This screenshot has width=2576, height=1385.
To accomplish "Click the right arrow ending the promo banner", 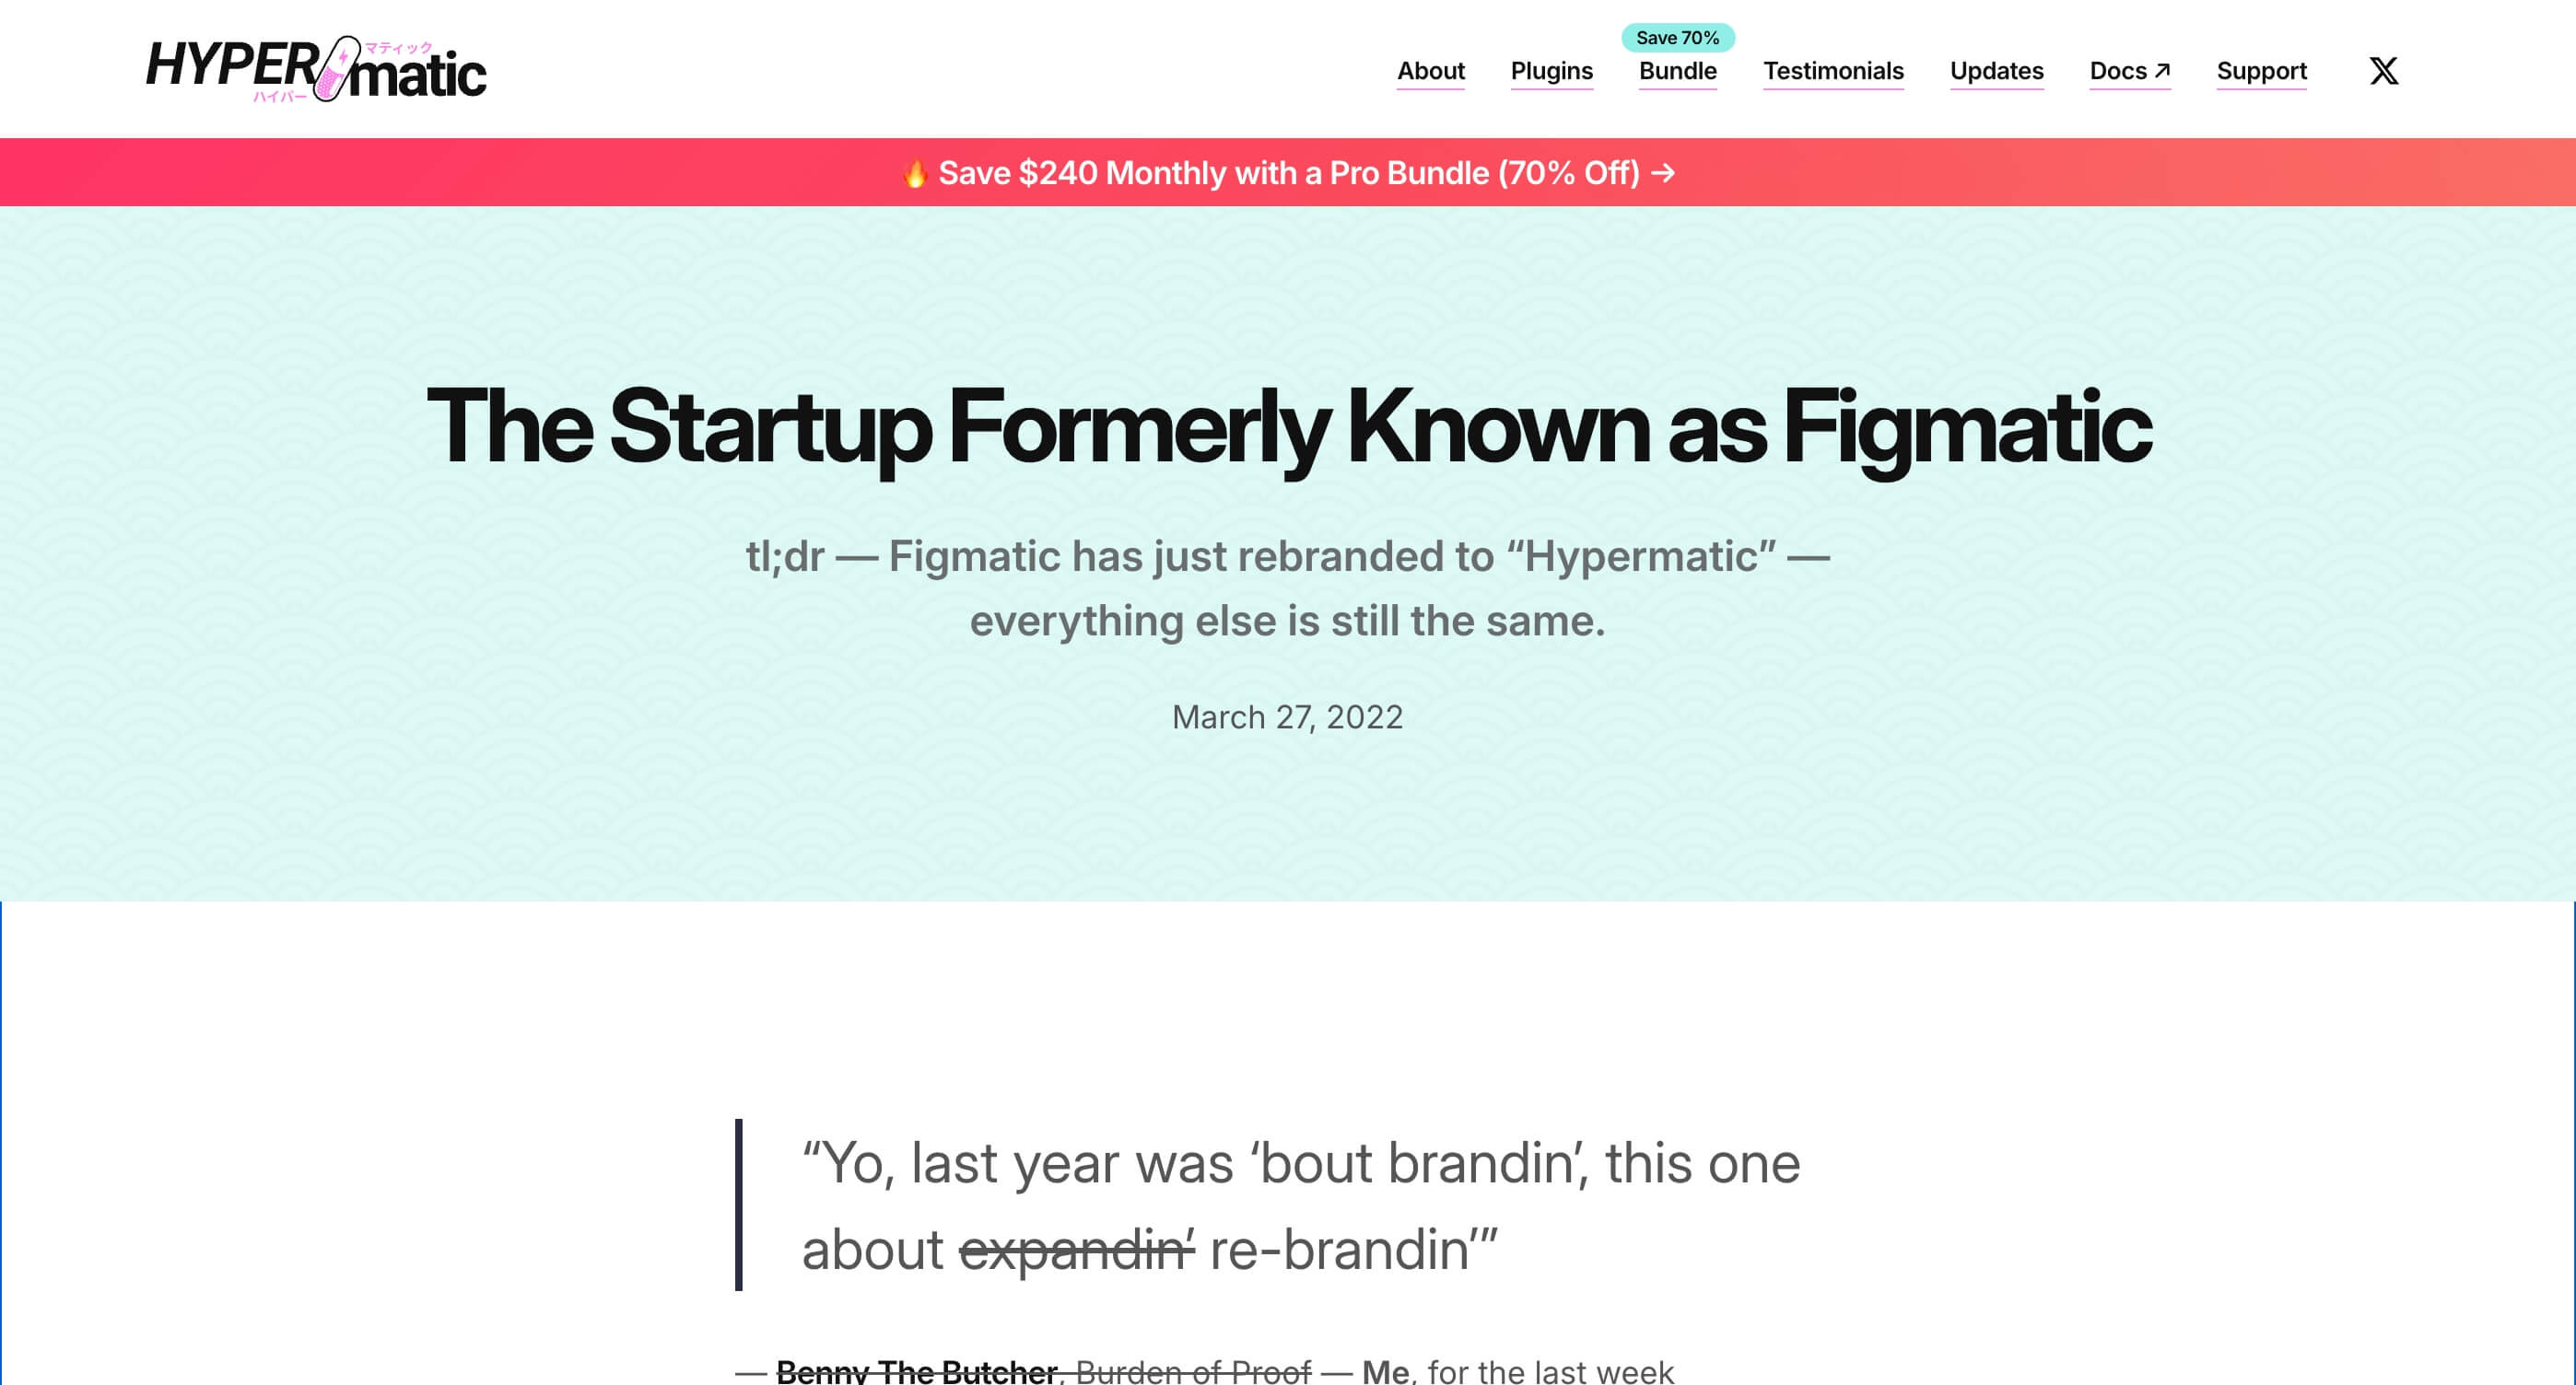I will (1663, 174).
